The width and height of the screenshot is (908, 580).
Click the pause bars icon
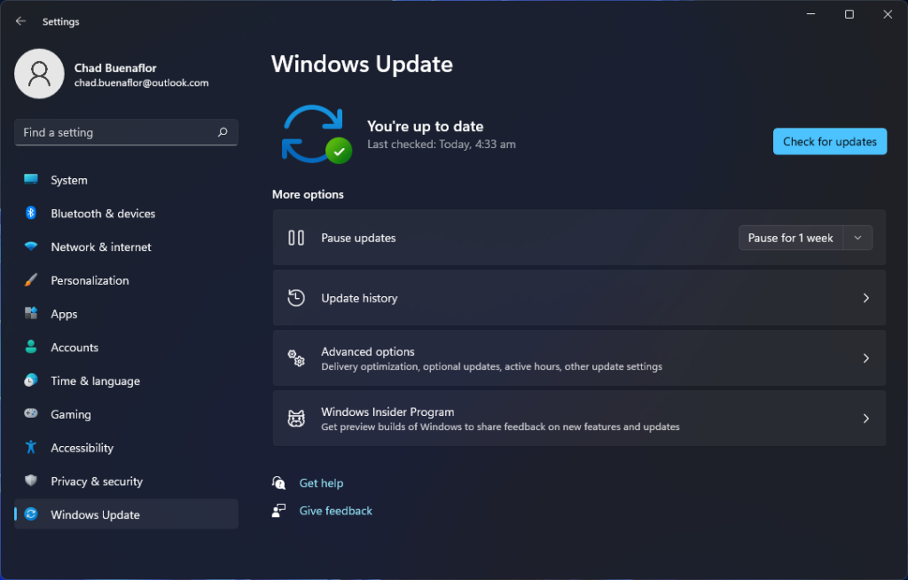pyautogui.click(x=296, y=238)
